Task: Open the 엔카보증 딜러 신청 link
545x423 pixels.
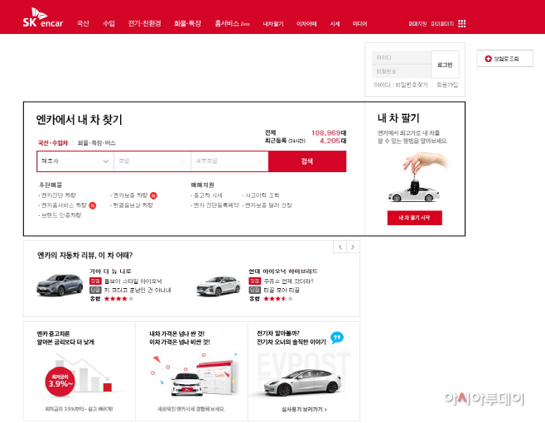Action: (268, 205)
